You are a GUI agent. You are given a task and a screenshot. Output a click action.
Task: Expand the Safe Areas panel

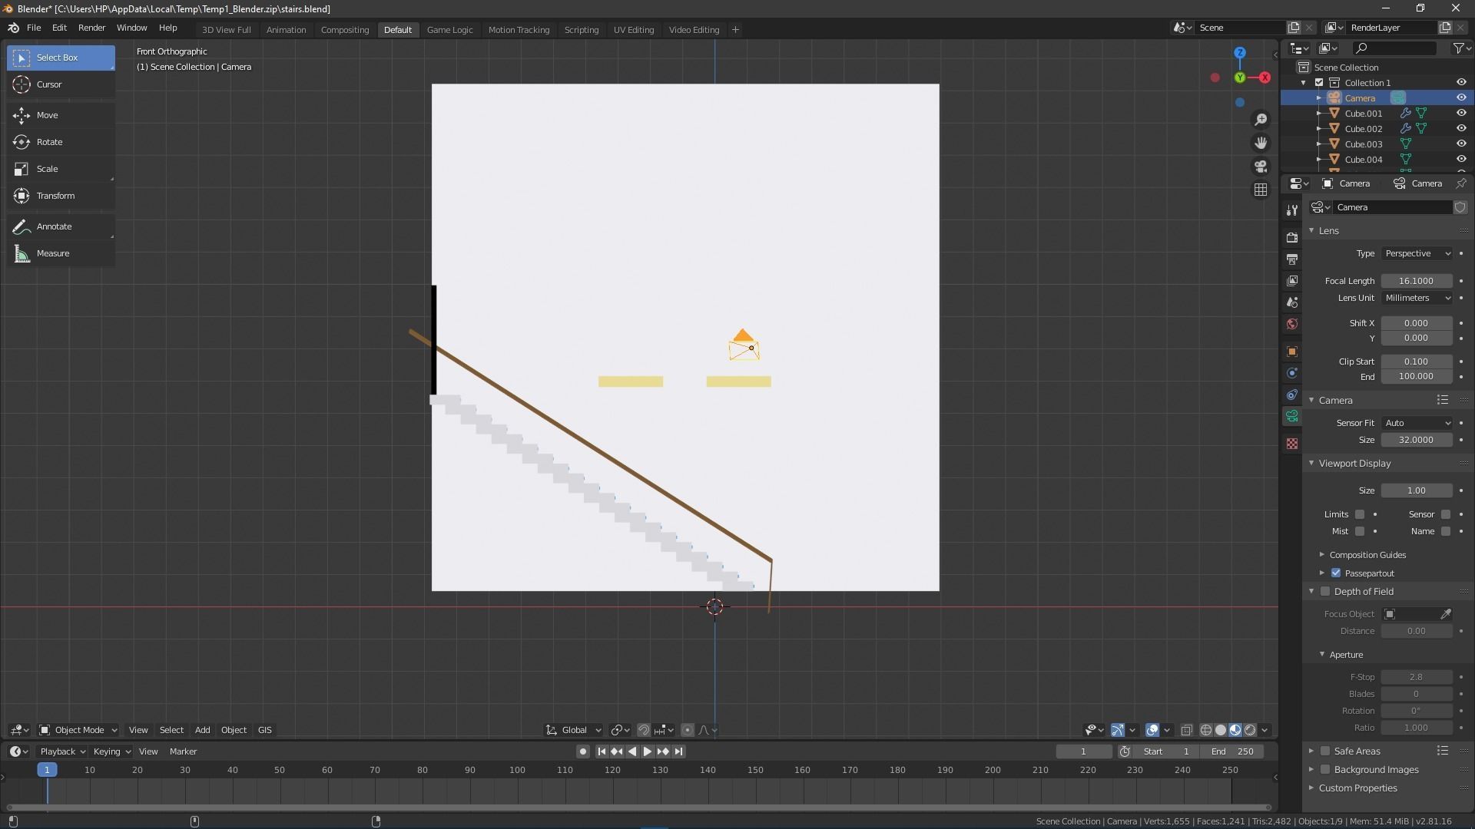pyautogui.click(x=1311, y=751)
